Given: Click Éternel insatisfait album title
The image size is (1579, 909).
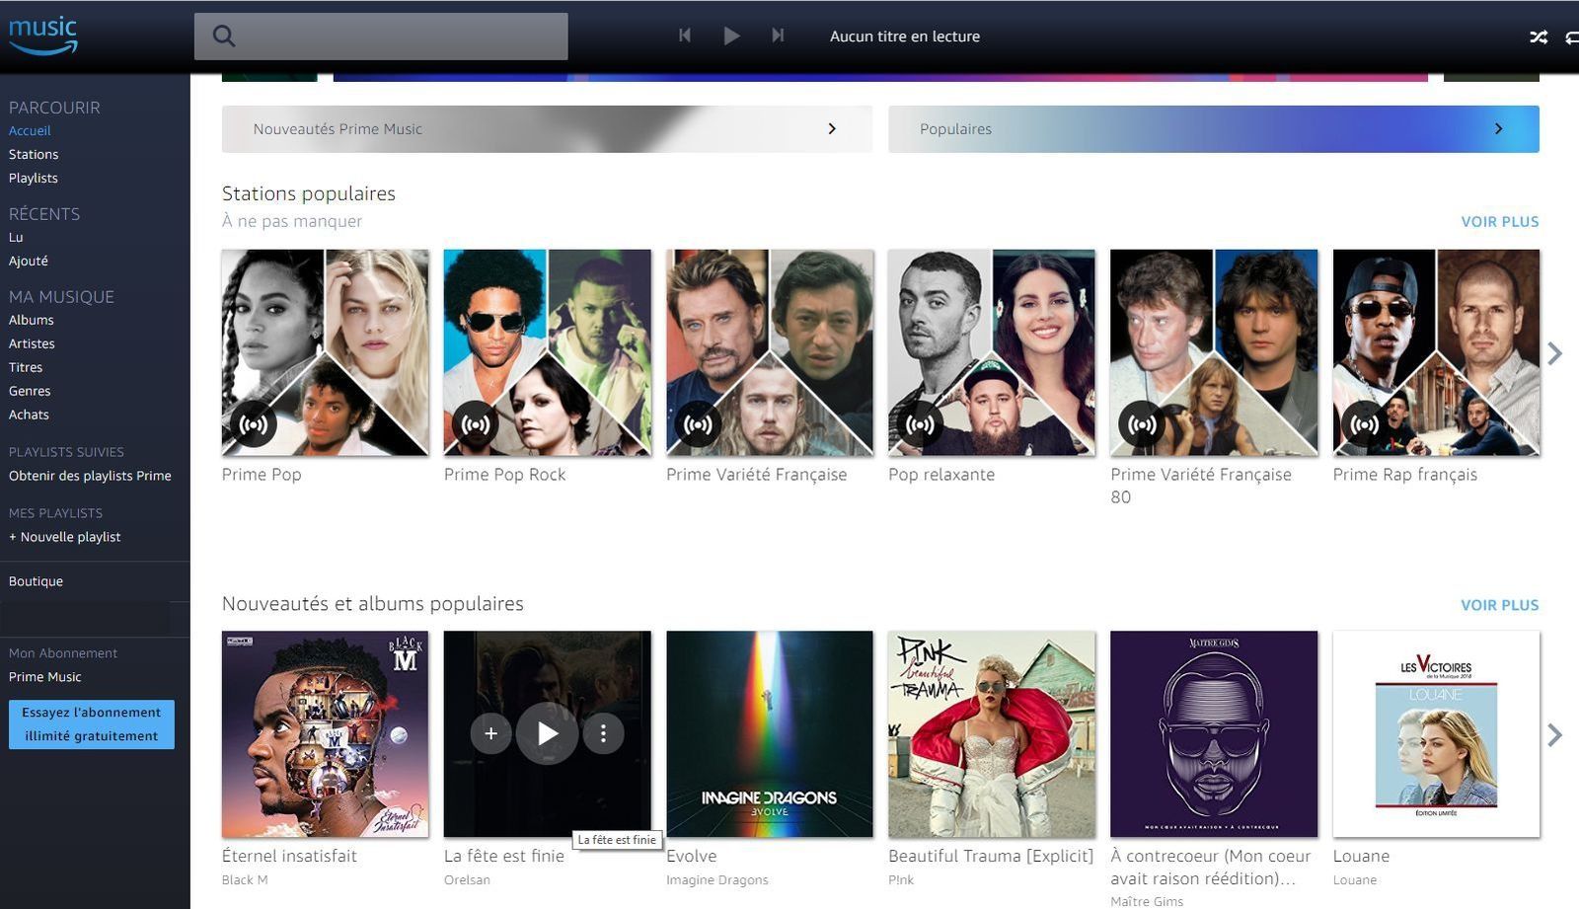Looking at the screenshot, I should pyautogui.click(x=289, y=857).
